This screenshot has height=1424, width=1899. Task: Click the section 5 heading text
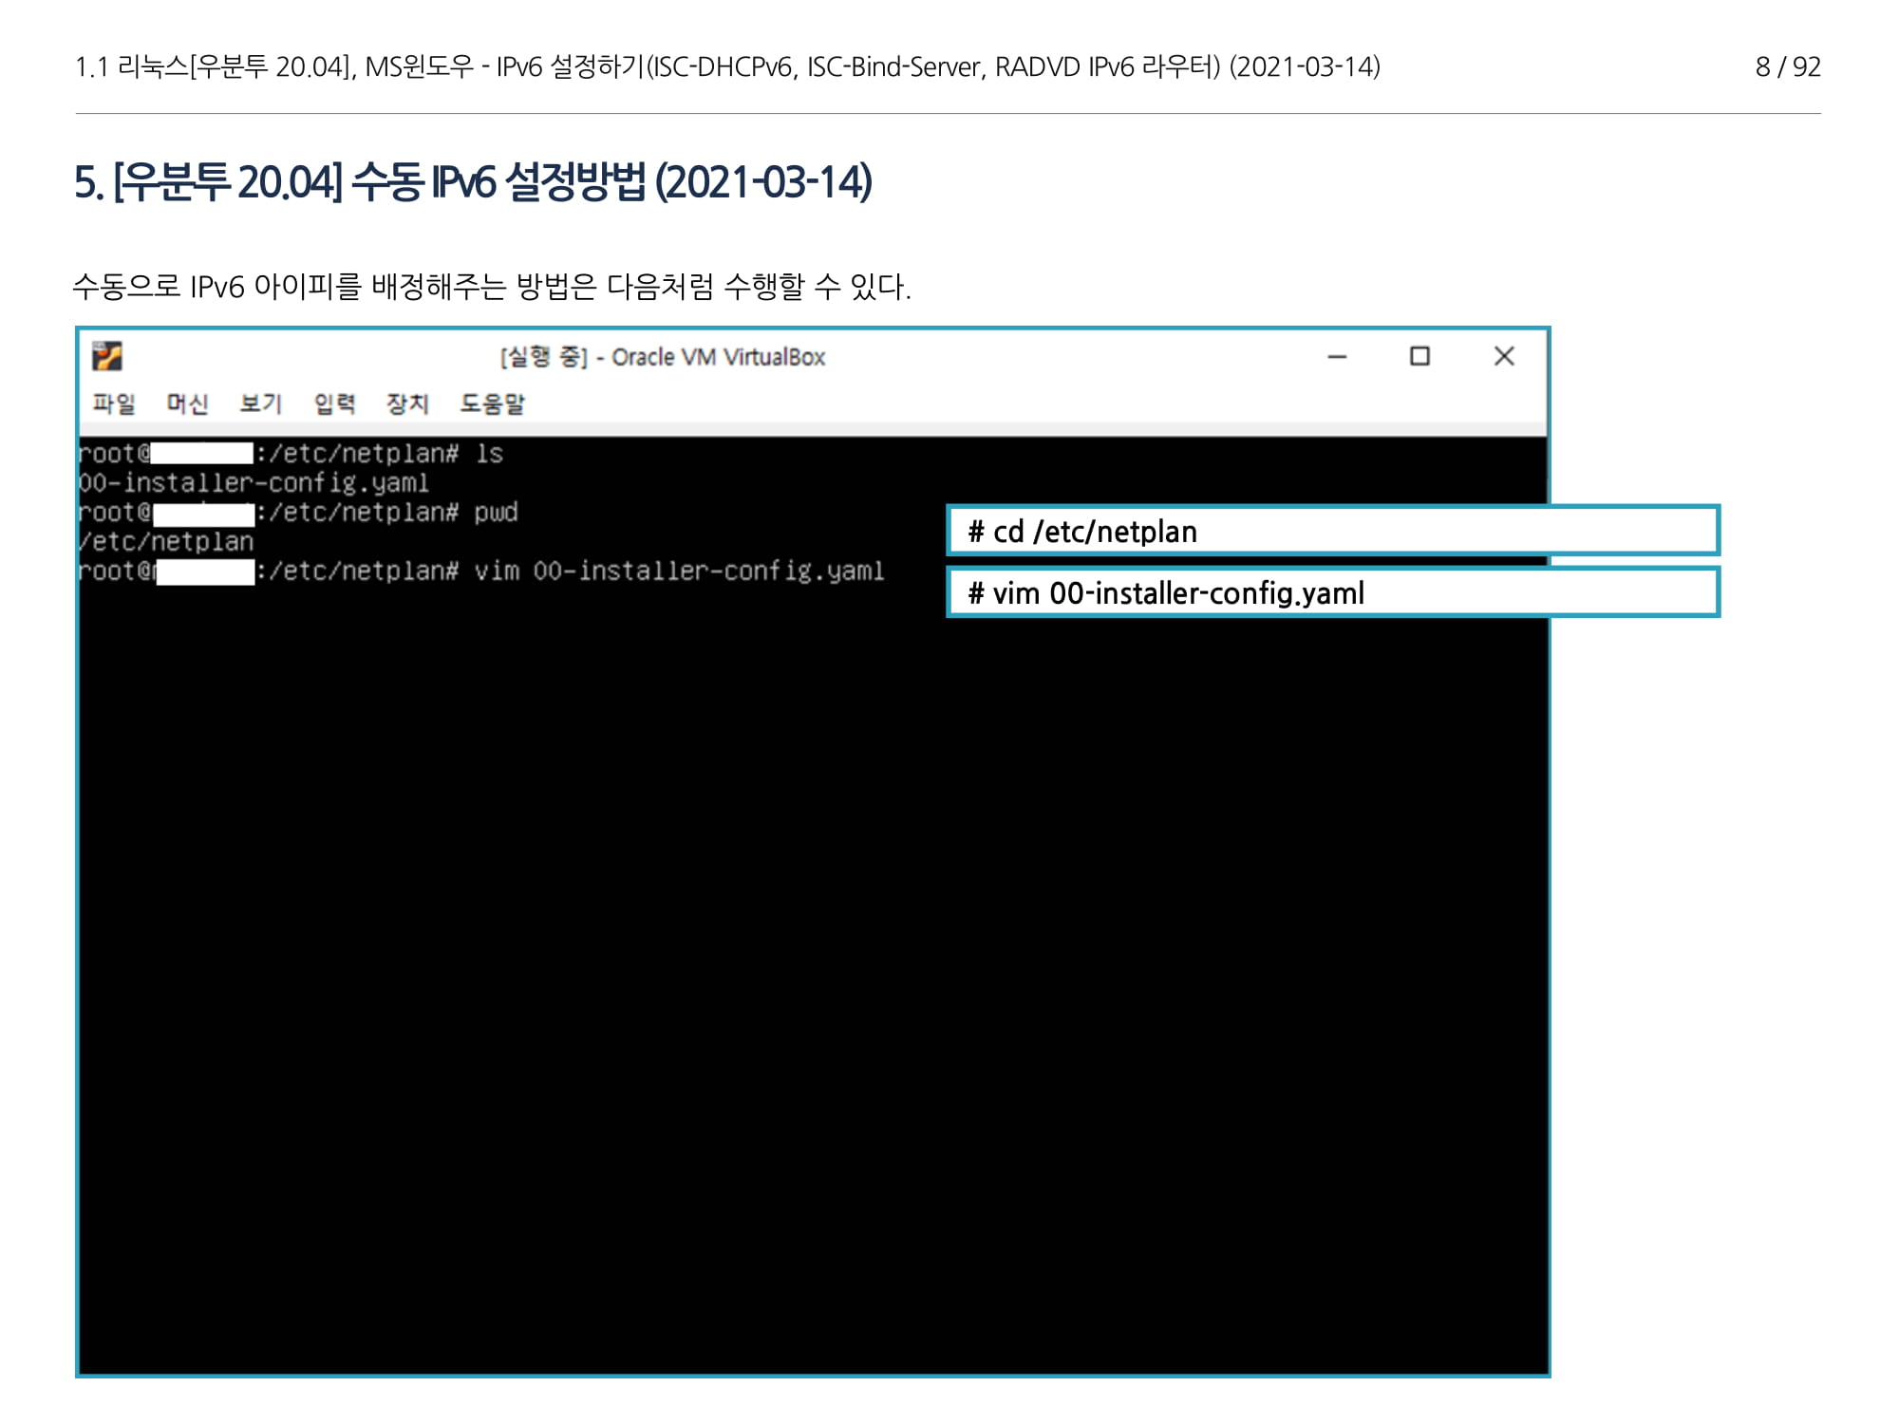coord(473,182)
